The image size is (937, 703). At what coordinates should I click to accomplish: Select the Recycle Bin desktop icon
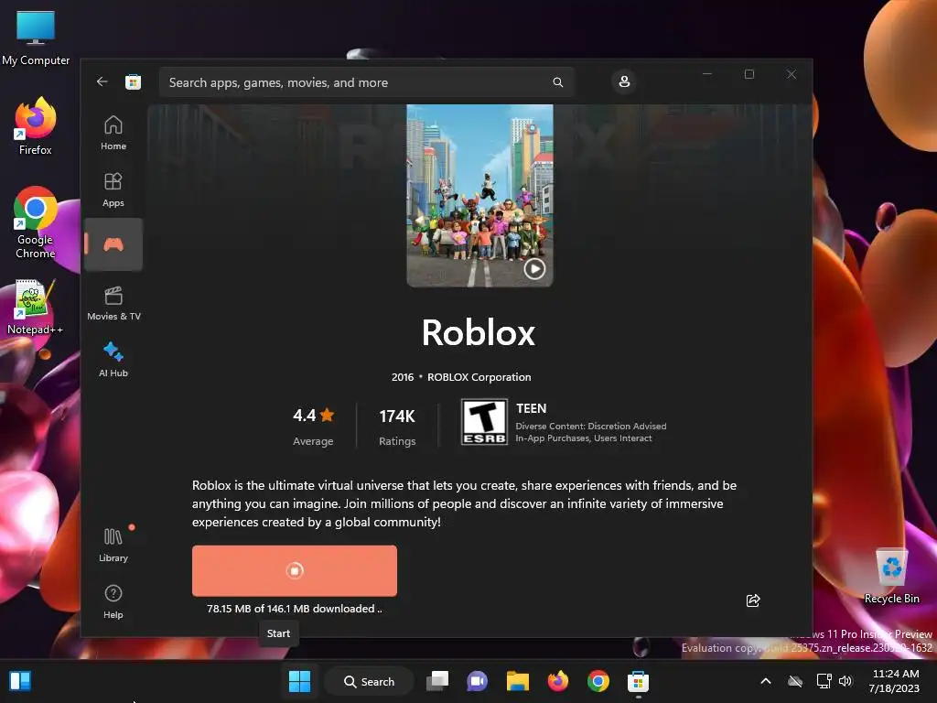[x=891, y=577]
